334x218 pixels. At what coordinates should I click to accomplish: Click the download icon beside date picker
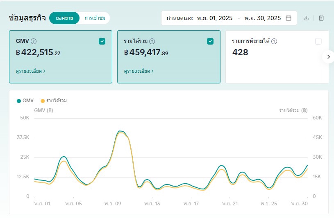tap(306, 18)
